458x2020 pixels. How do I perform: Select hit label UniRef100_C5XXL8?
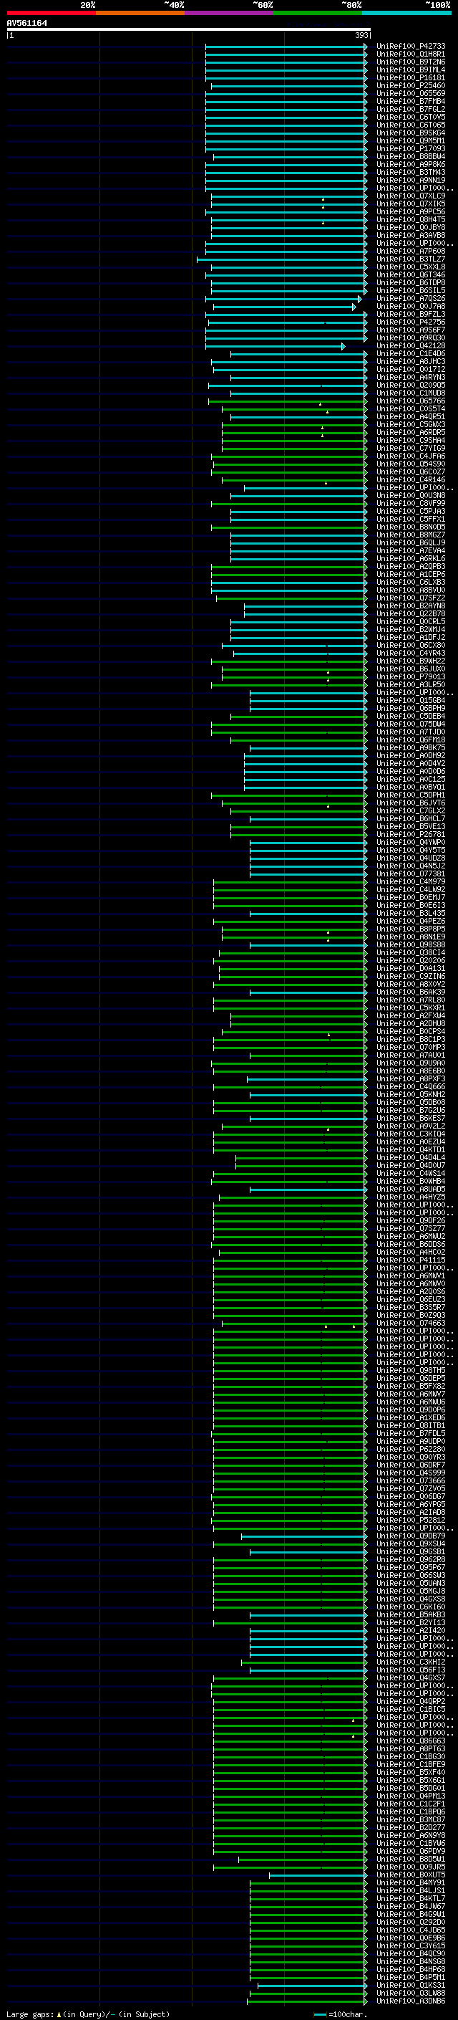[410, 267]
